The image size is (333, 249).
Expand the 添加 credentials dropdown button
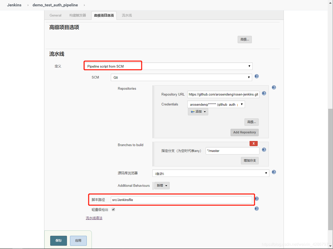click(198, 112)
